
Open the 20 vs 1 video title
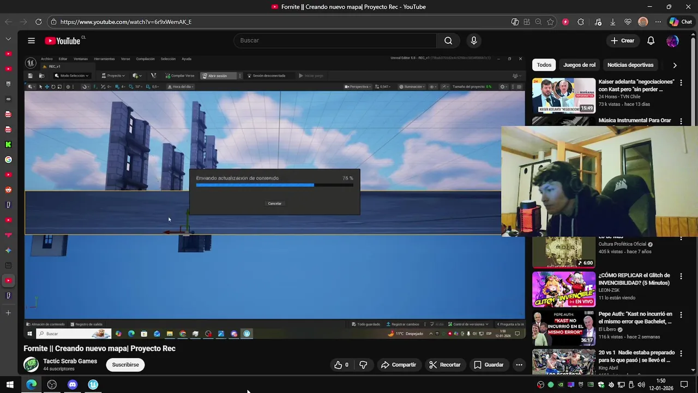click(x=636, y=356)
